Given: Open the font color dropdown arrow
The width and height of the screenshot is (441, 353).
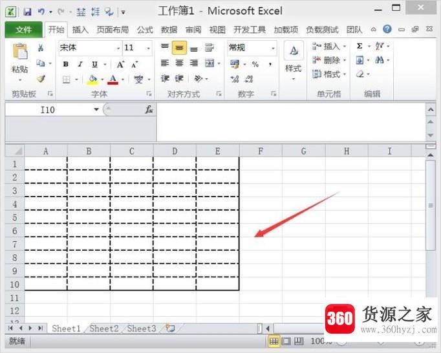Looking at the screenshot, I should 123,80.
